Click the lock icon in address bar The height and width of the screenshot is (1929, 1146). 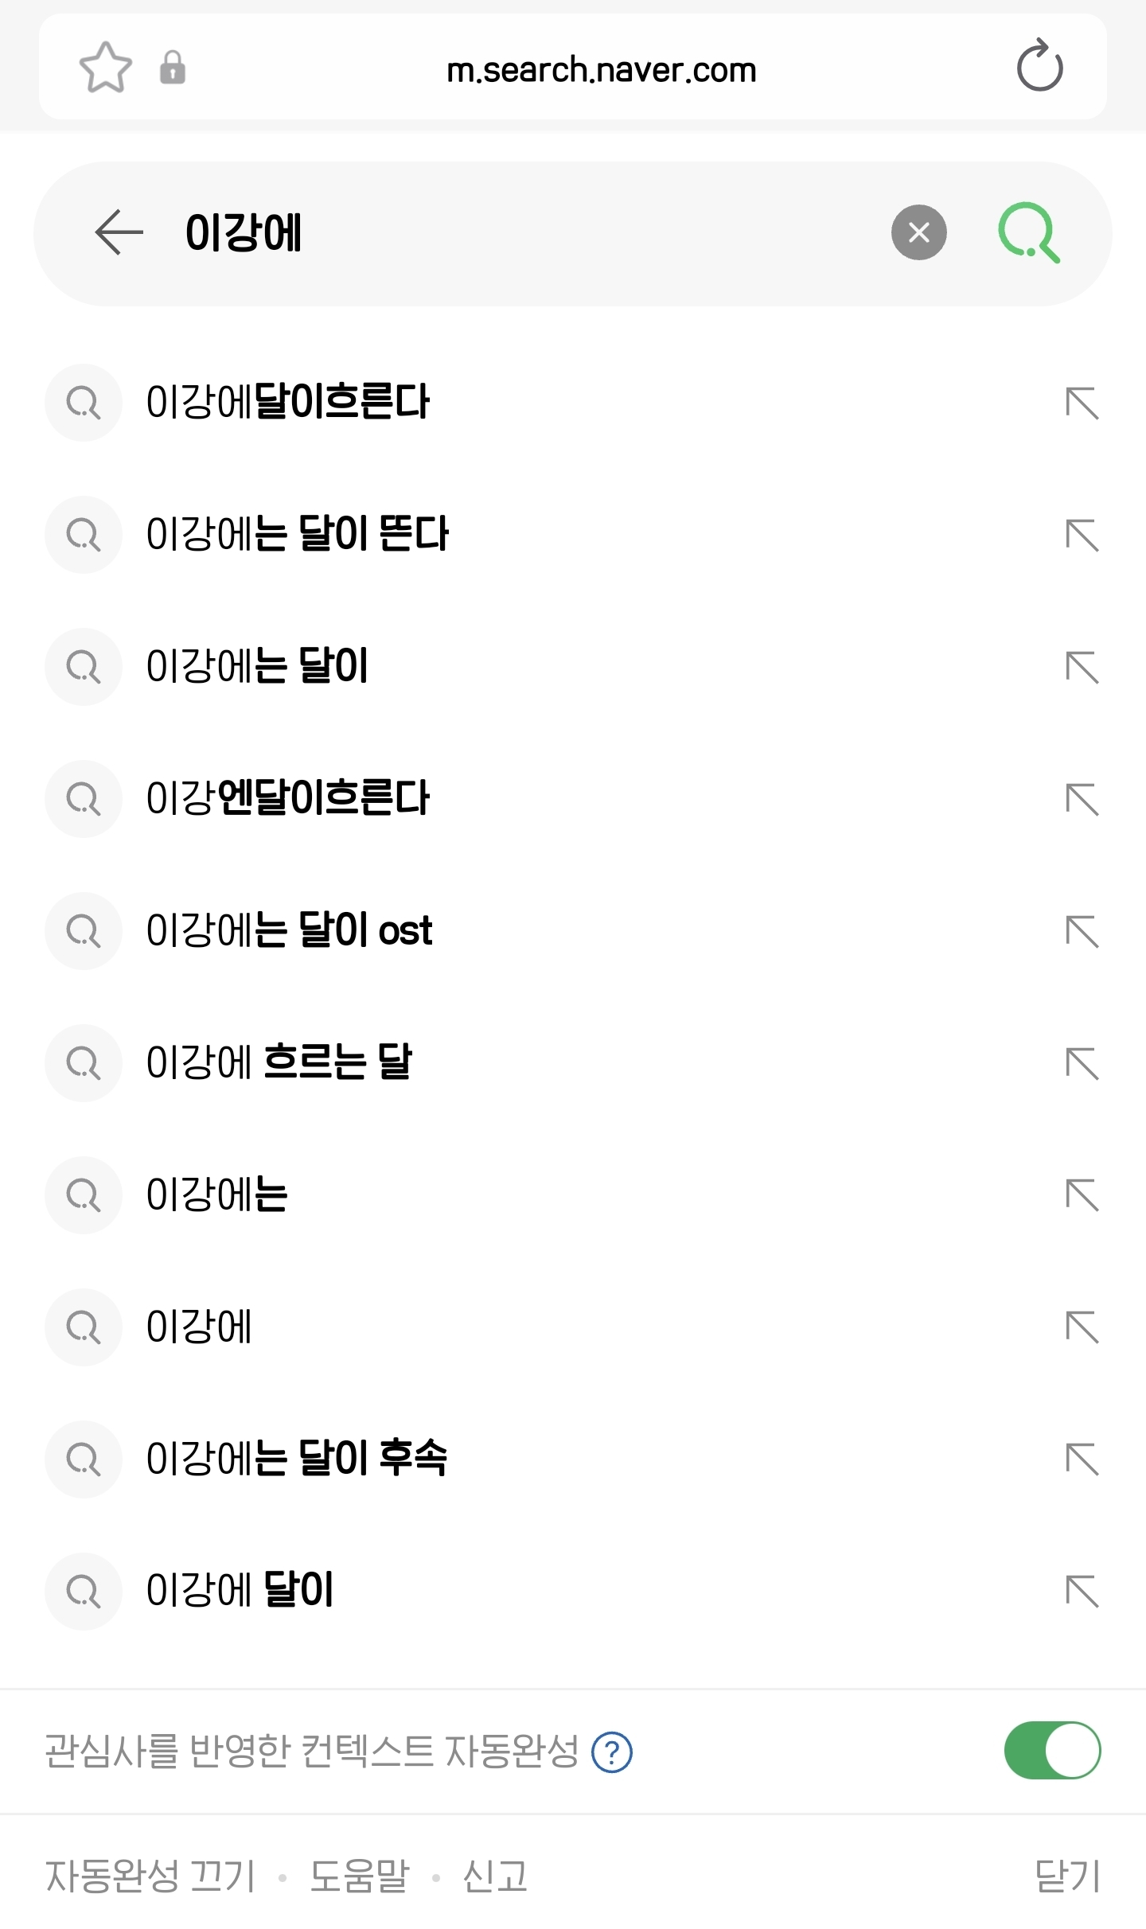[172, 67]
